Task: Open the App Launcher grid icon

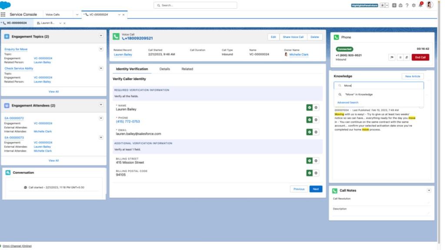Action: [x=3, y=14]
